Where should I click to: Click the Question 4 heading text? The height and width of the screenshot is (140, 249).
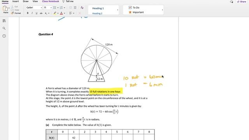(x=46, y=34)
